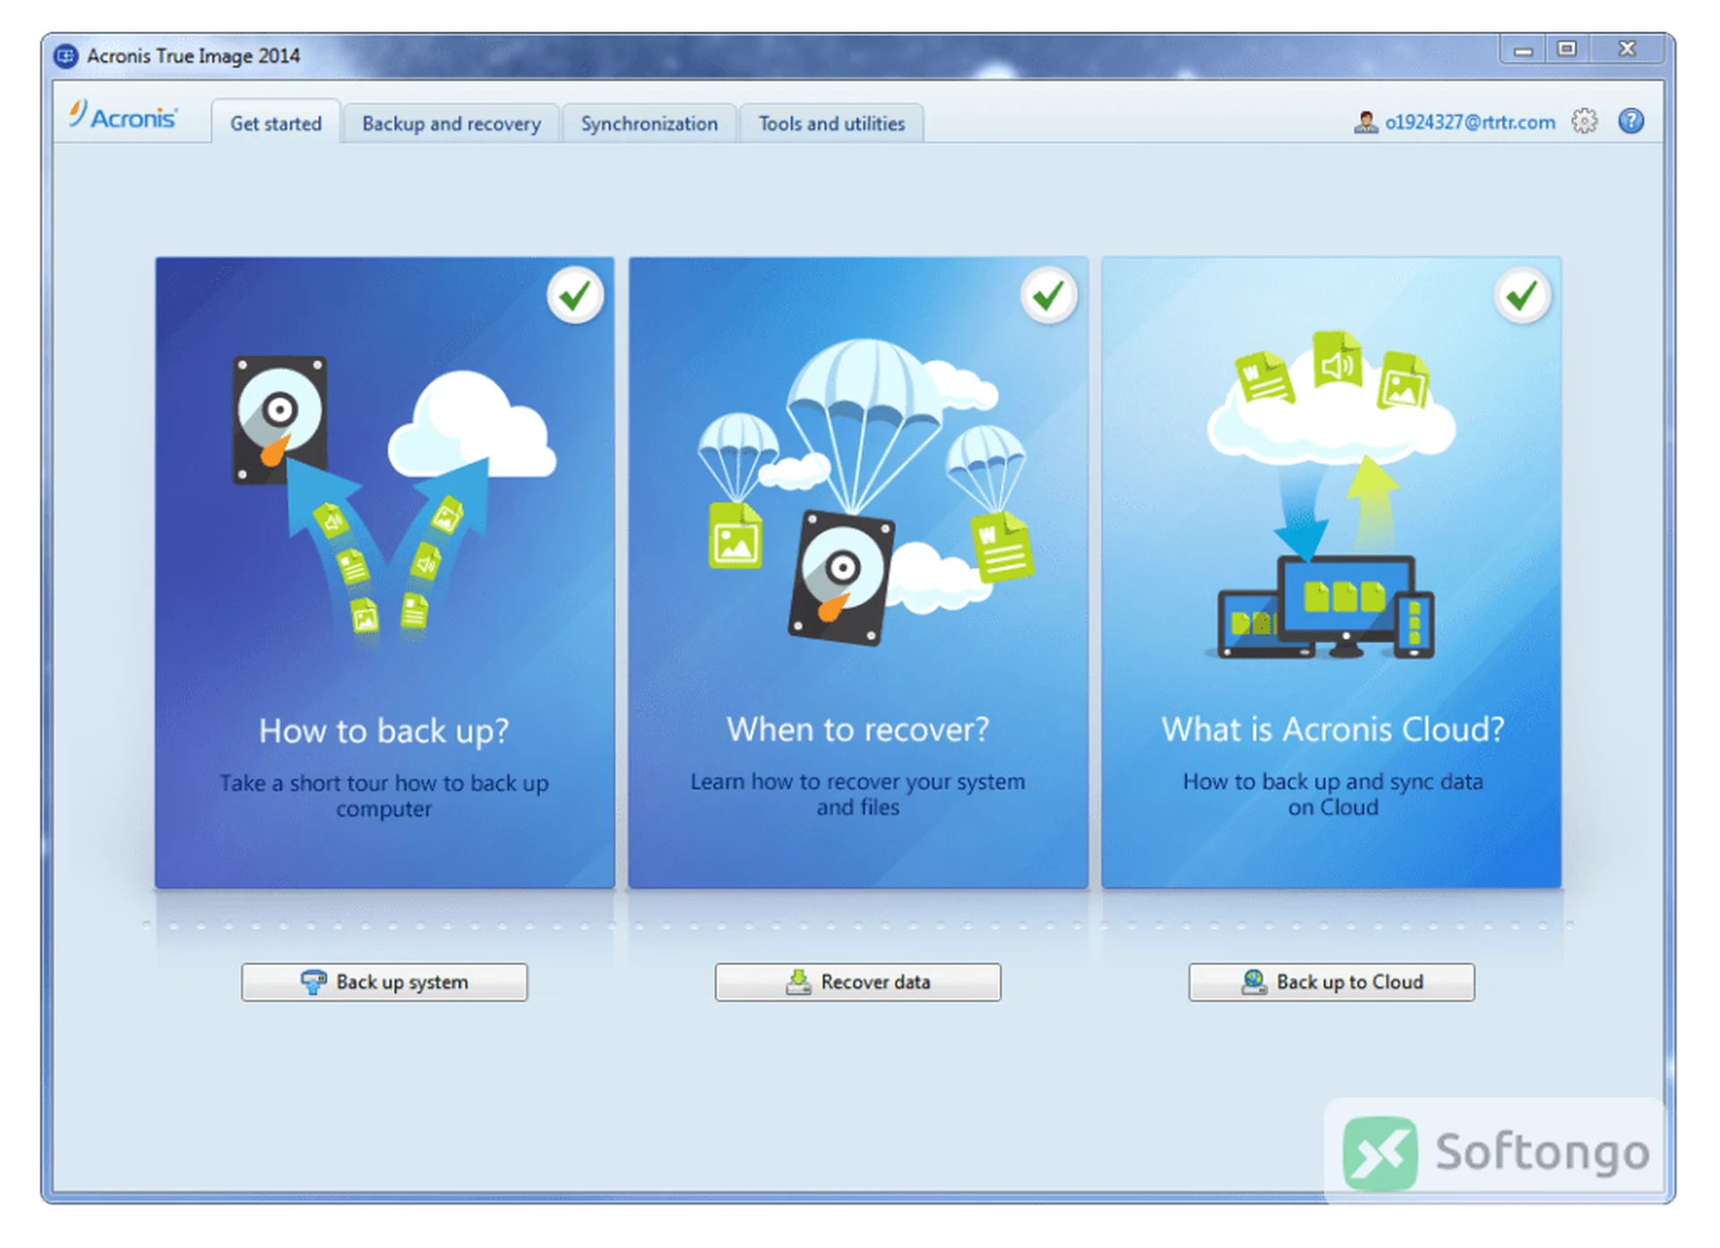Click the Acronis logo
This screenshot has width=1720, height=1248.
coord(124,116)
